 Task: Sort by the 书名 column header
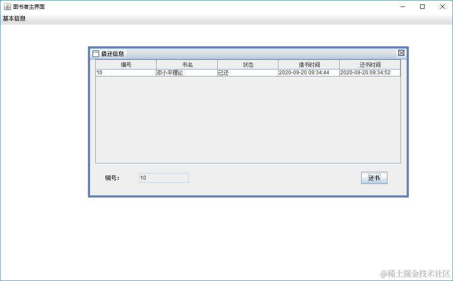(x=187, y=64)
